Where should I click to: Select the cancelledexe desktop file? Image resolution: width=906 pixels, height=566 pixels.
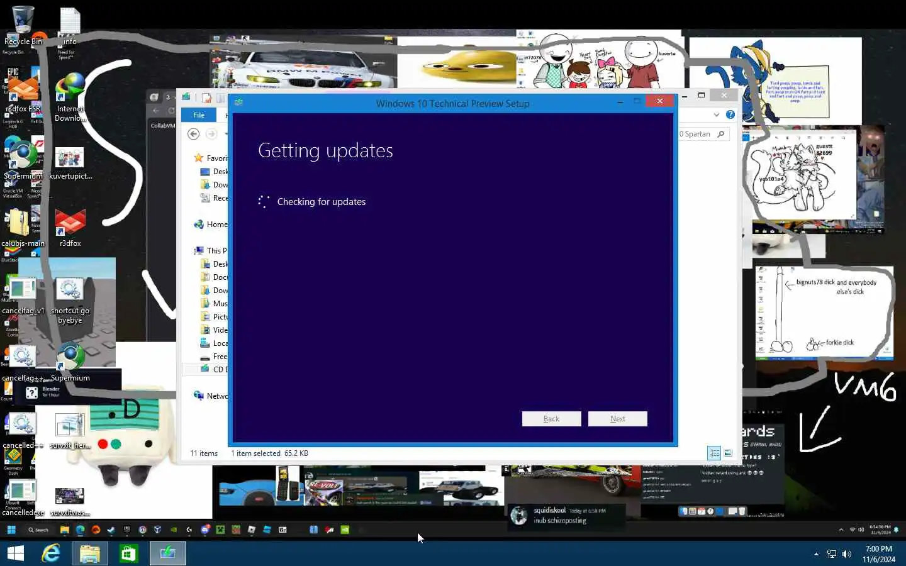click(23, 498)
